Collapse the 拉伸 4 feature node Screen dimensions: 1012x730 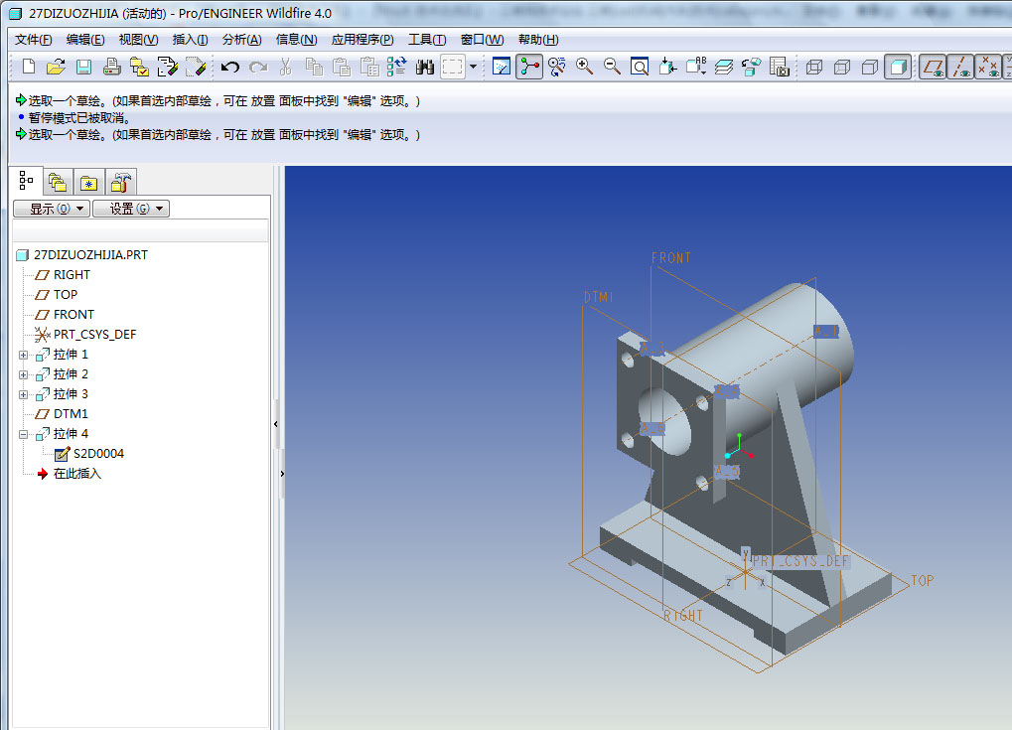tap(23, 434)
